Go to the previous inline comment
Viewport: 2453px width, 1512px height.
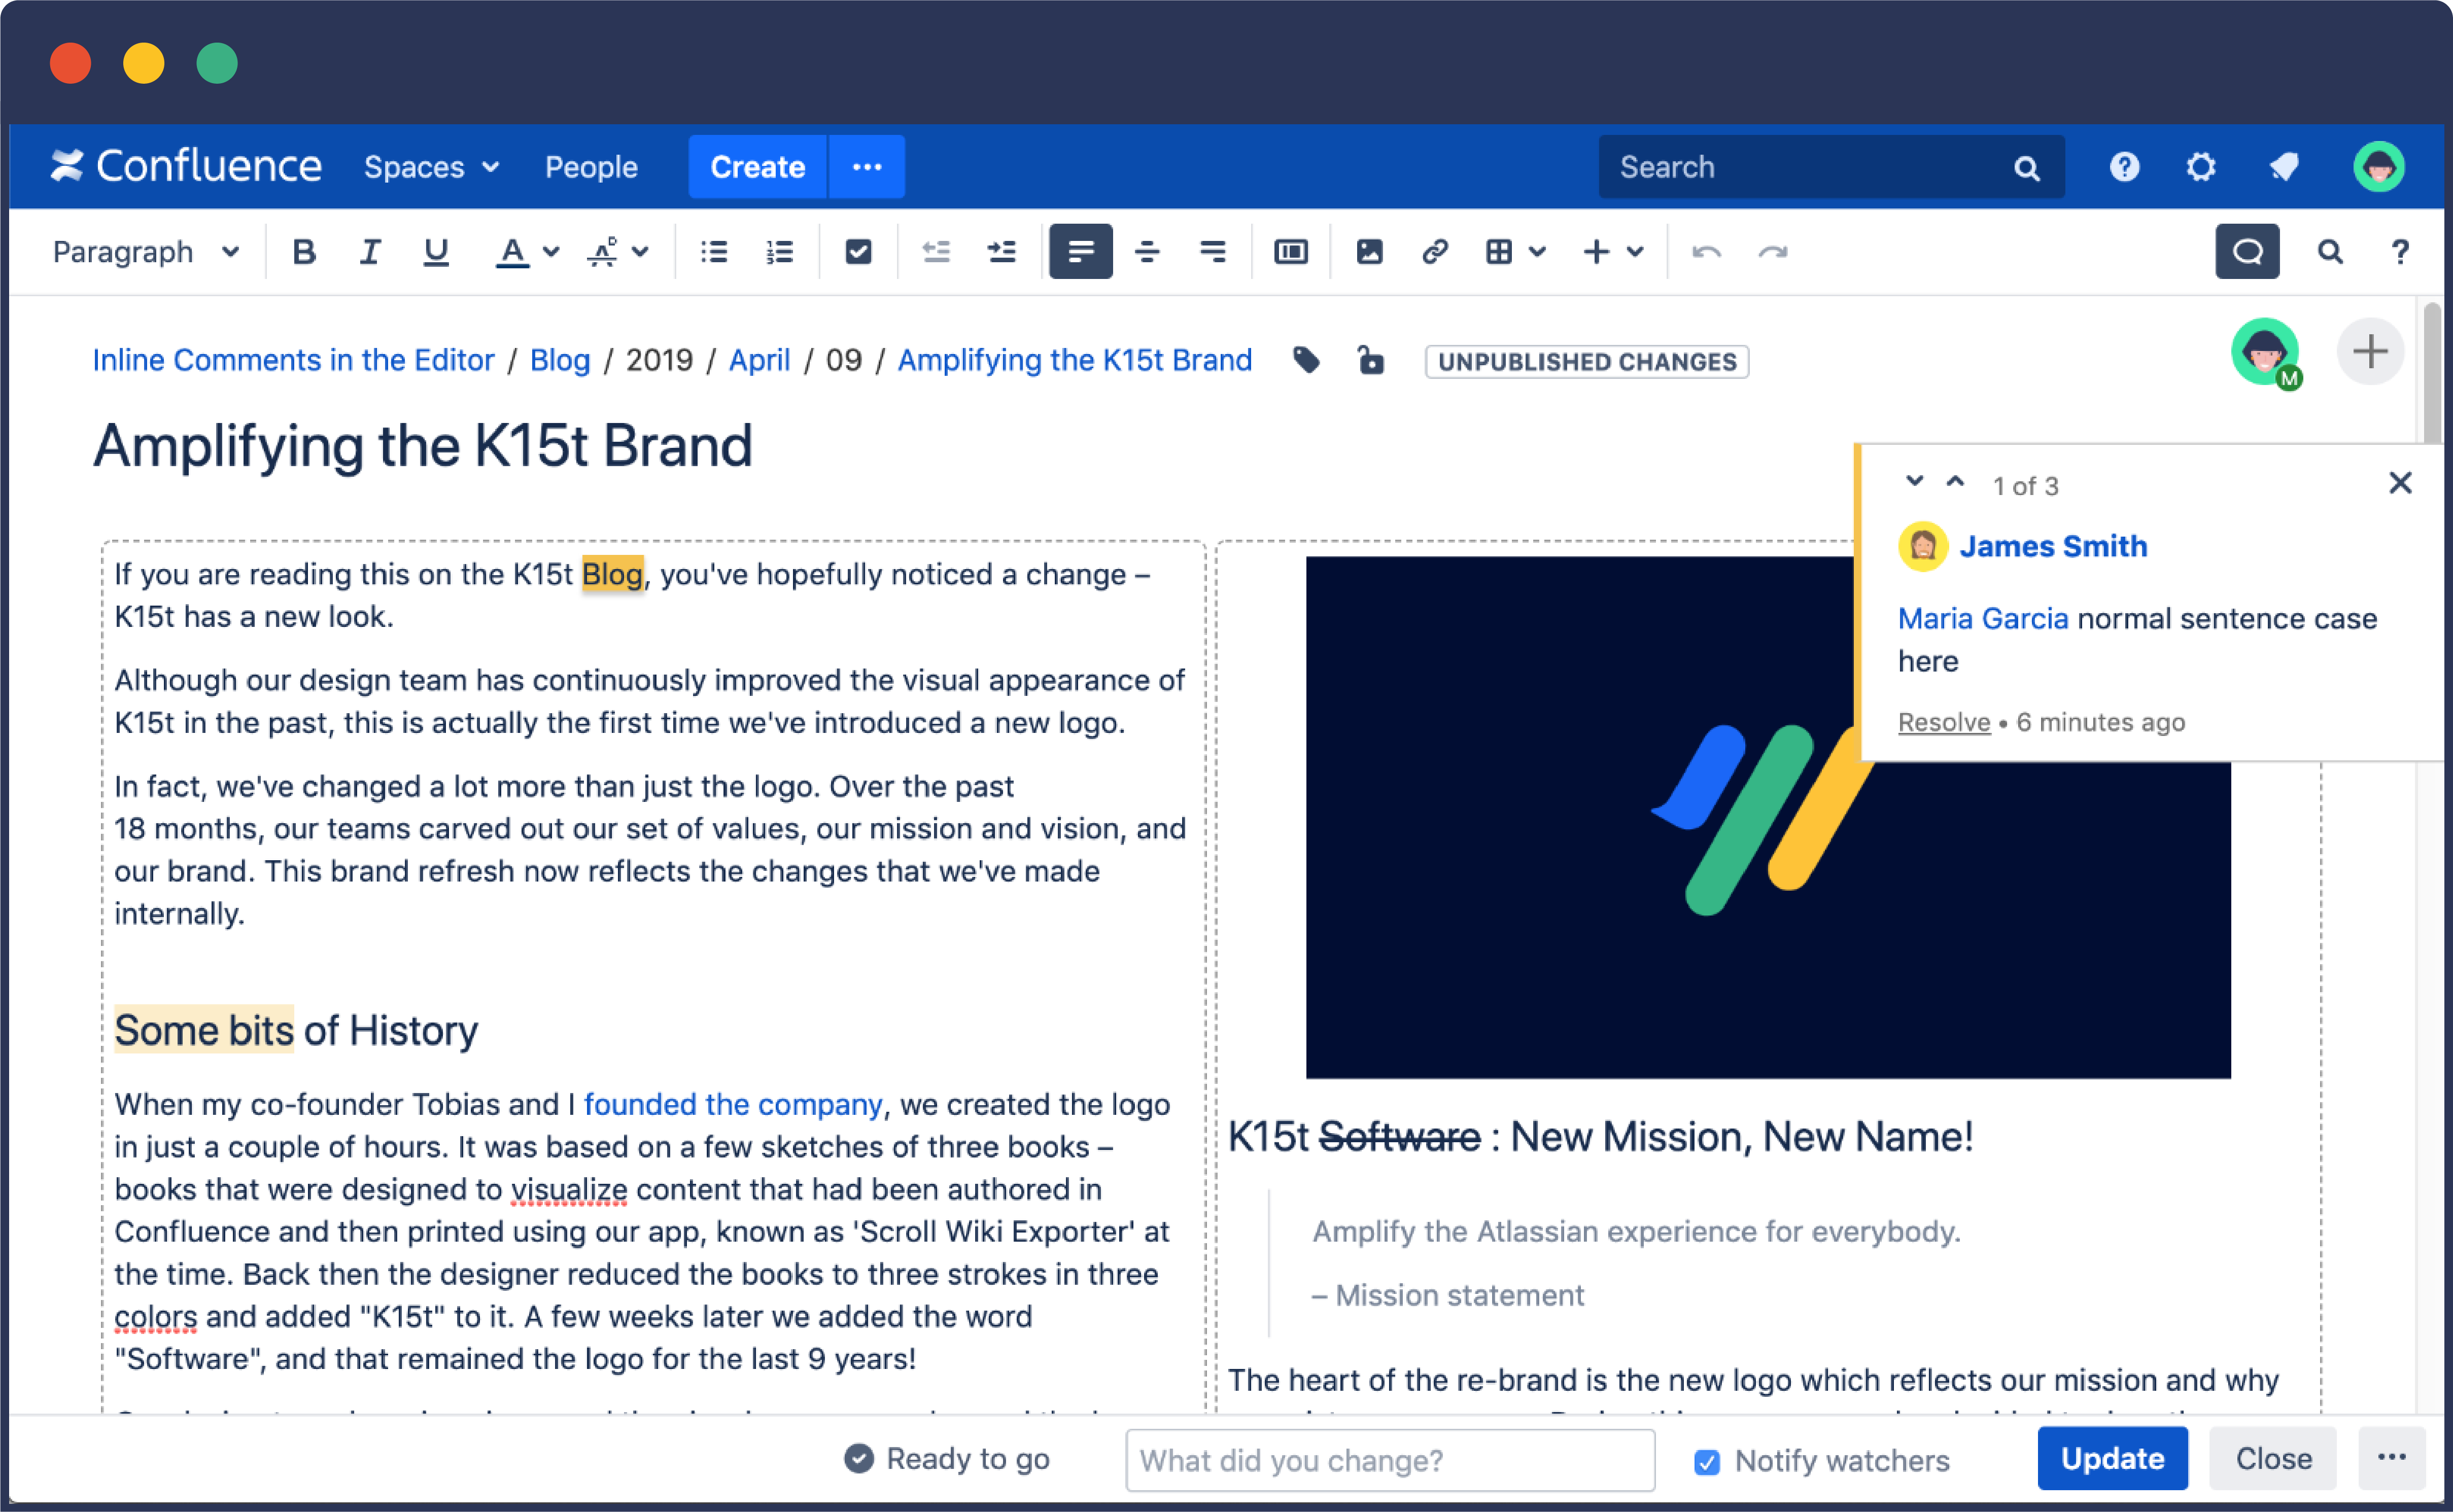1955,482
